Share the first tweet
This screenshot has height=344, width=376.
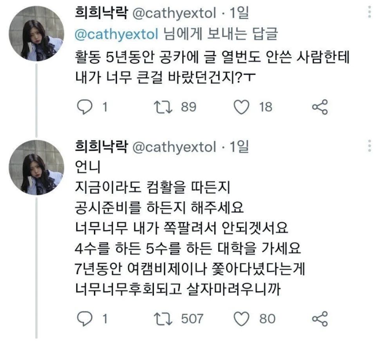(320, 107)
